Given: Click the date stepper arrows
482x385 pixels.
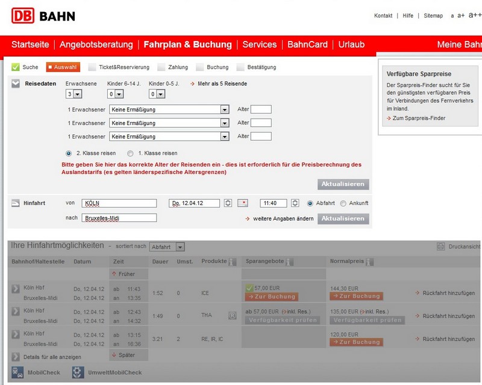Looking at the screenshot, I should 228,203.
